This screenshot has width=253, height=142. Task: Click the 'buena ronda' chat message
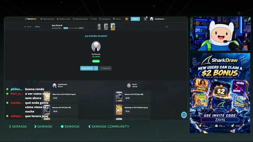(34, 89)
